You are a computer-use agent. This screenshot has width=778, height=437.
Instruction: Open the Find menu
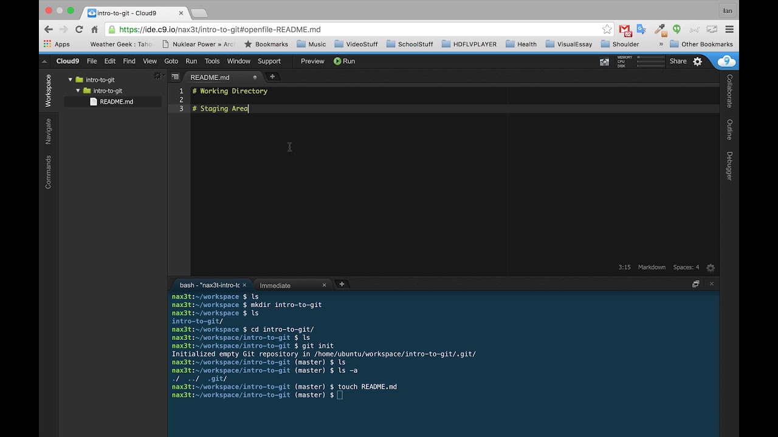pyautogui.click(x=129, y=61)
